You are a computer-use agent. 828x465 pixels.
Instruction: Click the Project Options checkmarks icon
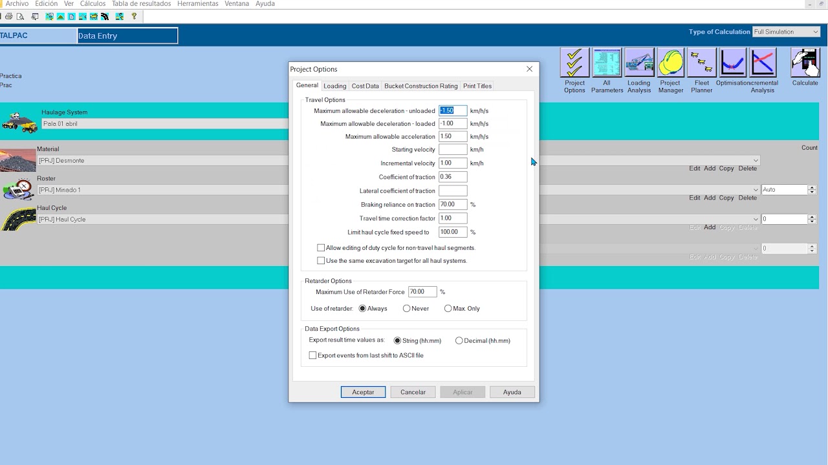coord(574,63)
